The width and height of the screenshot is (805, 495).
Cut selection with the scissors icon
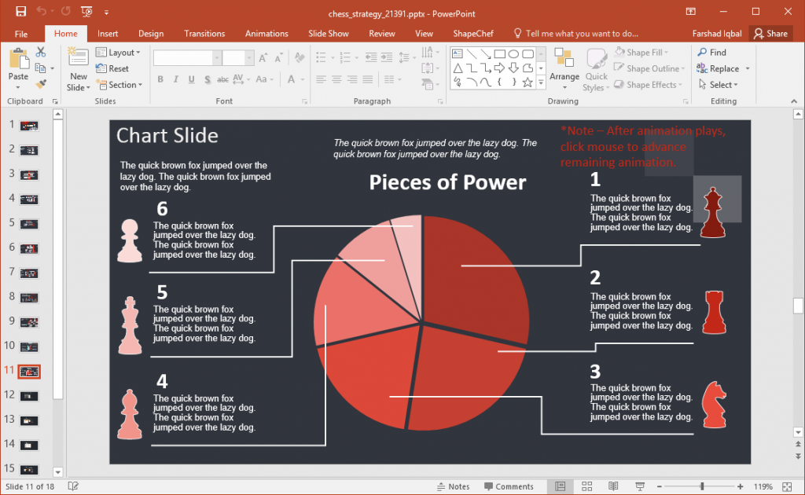tap(41, 52)
